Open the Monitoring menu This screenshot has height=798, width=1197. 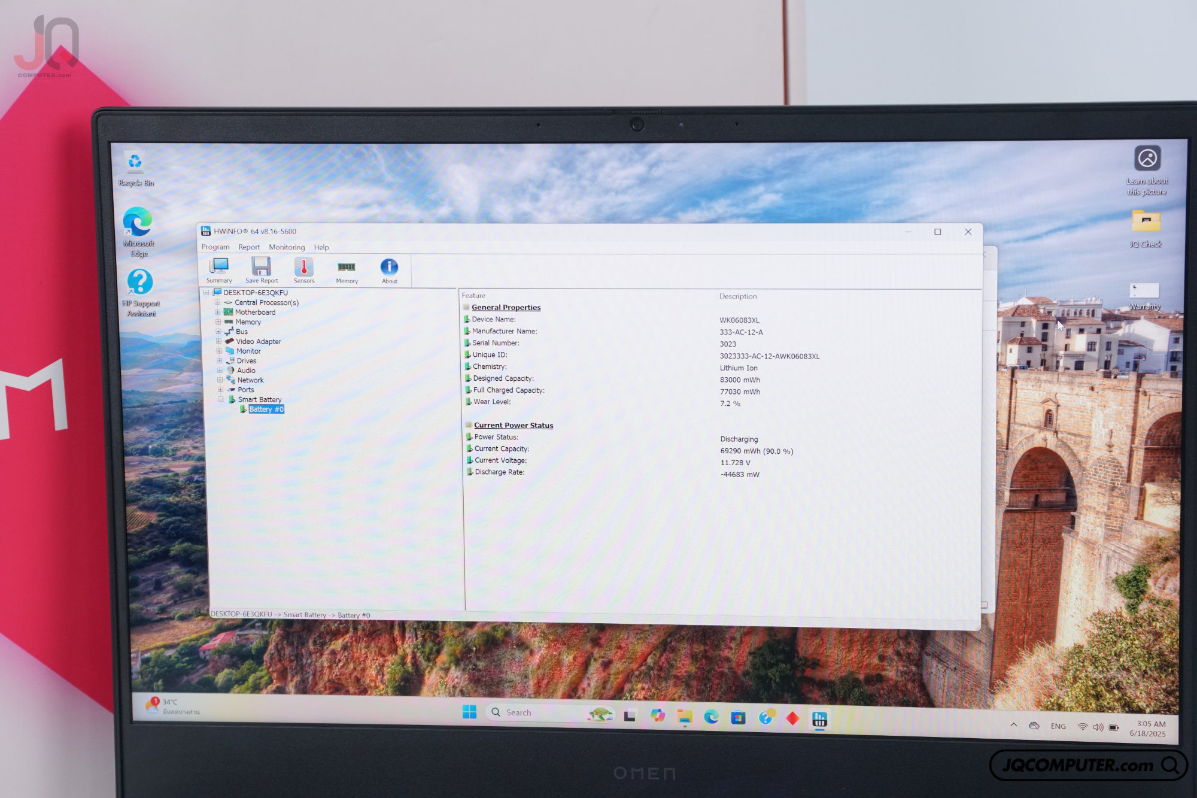(x=287, y=247)
